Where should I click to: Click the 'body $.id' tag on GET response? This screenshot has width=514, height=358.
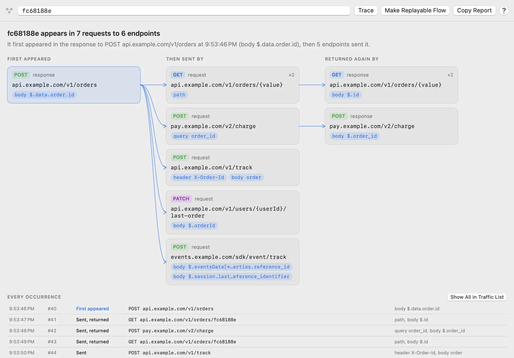345,95
